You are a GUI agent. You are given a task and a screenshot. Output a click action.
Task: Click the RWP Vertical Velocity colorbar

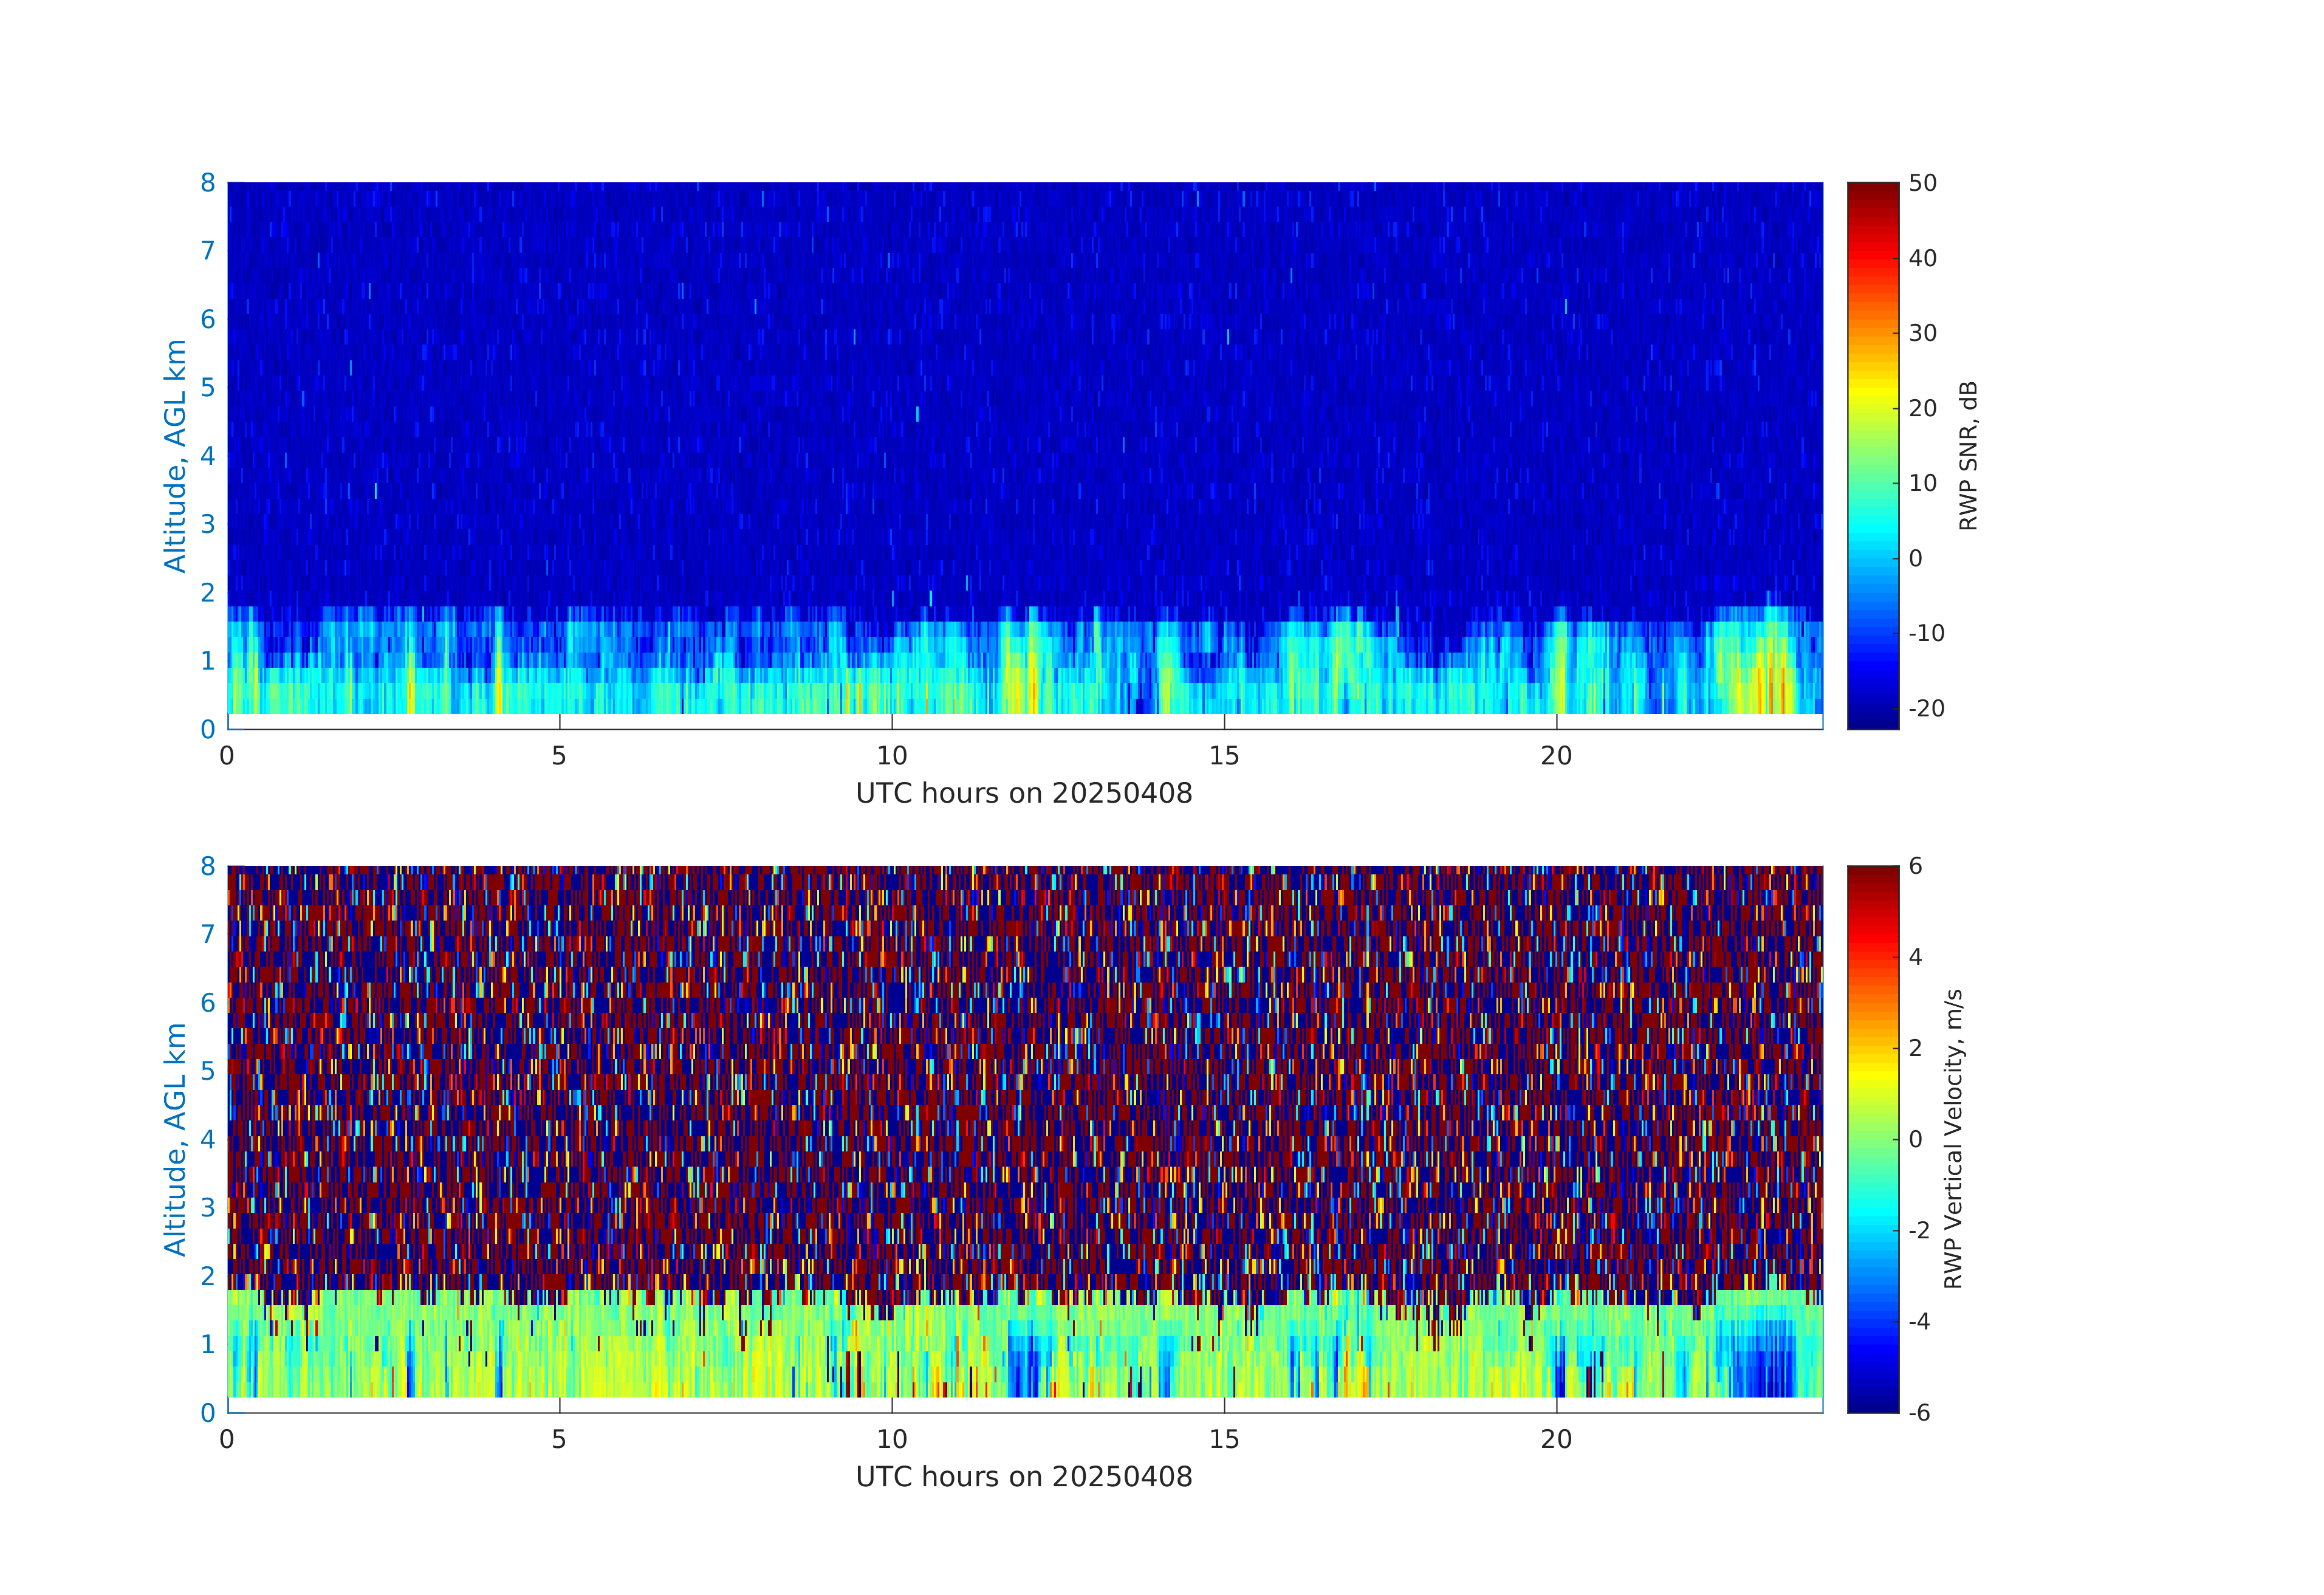(x=1872, y=1138)
